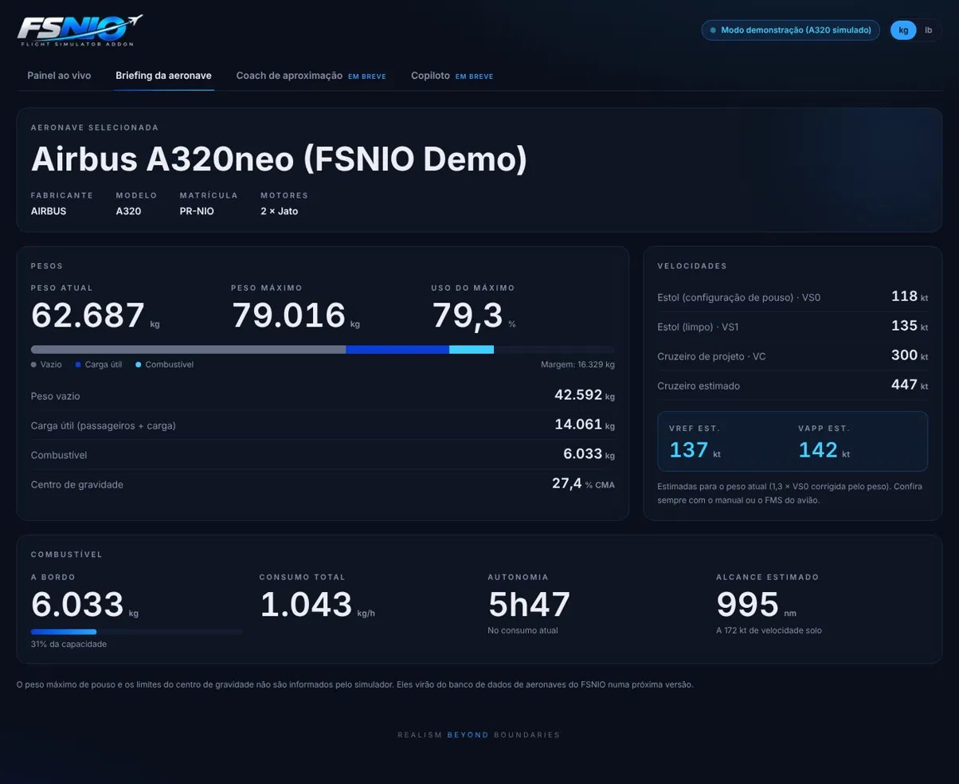Open the Painel ao vivo tab

(59, 76)
